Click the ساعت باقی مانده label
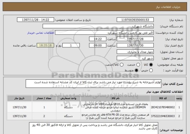 click(24, 45)
